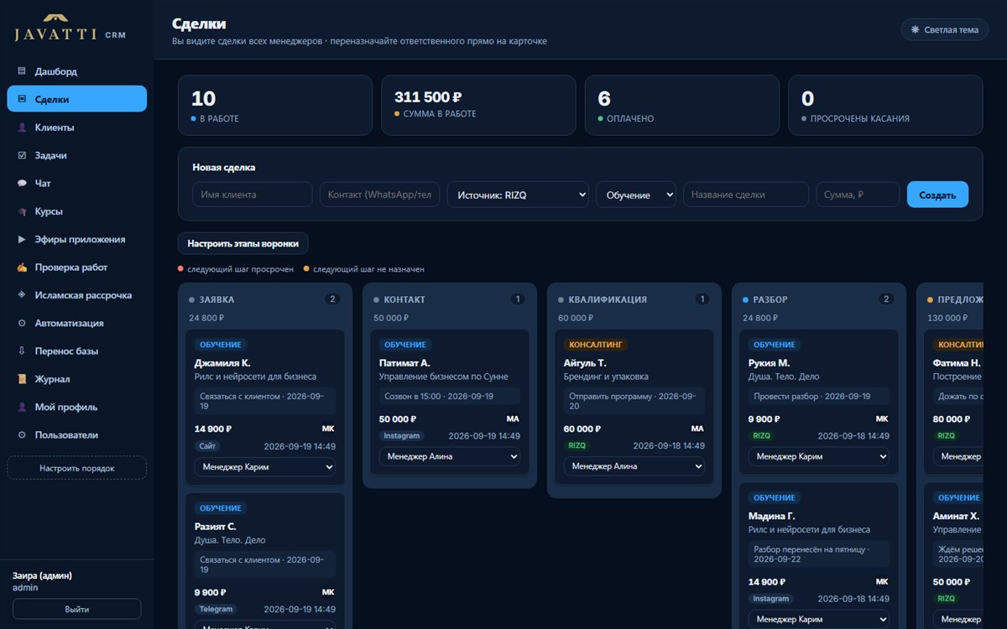The width and height of the screenshot is (1007, 629).
Task: Focus the Сумма, ₽ input field
Action: [x=858, y=195]
